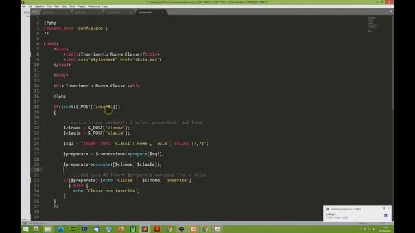This screenshot has height=233, width=415.
Task: Open the notepad icon next to Start
Action: [x=36, y=229]
